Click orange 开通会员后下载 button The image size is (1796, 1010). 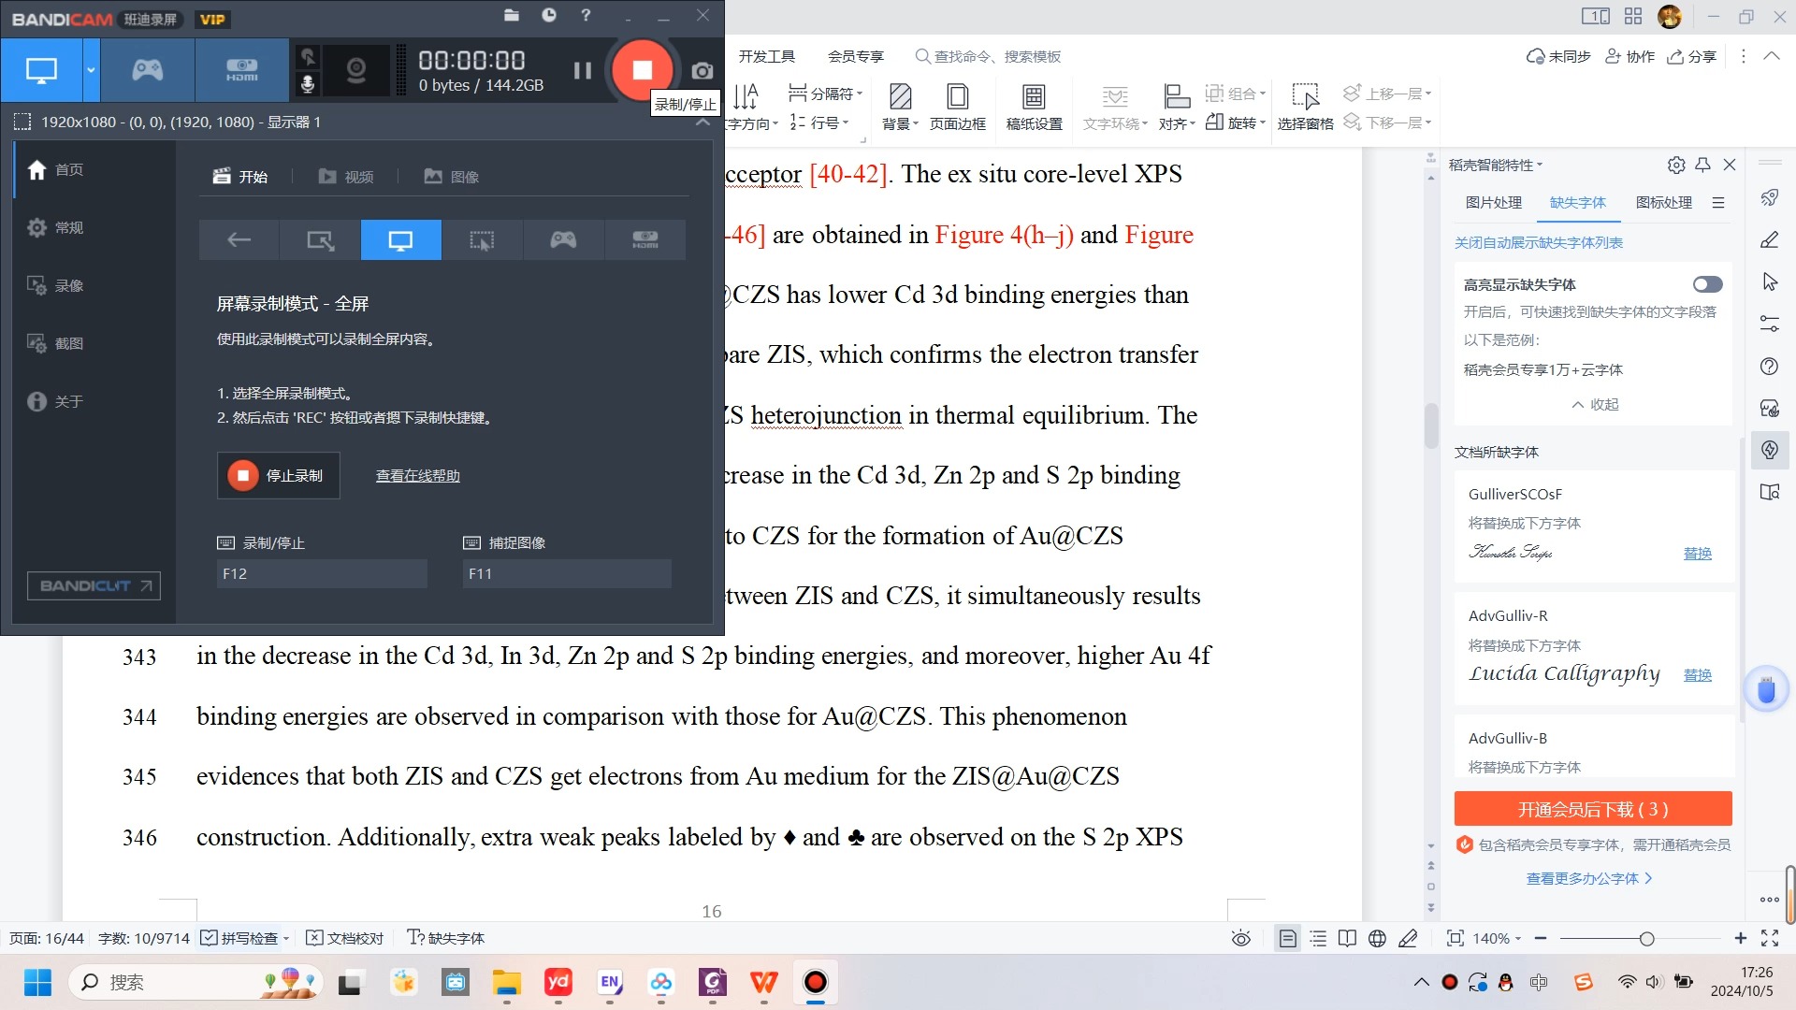(1592, 809)
